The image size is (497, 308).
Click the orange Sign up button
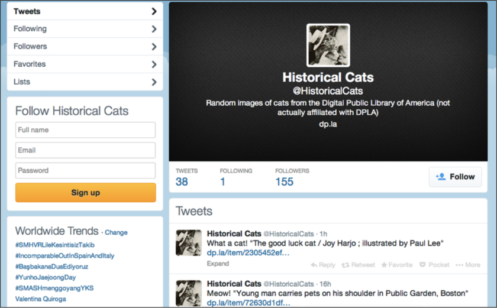point(86,193)
